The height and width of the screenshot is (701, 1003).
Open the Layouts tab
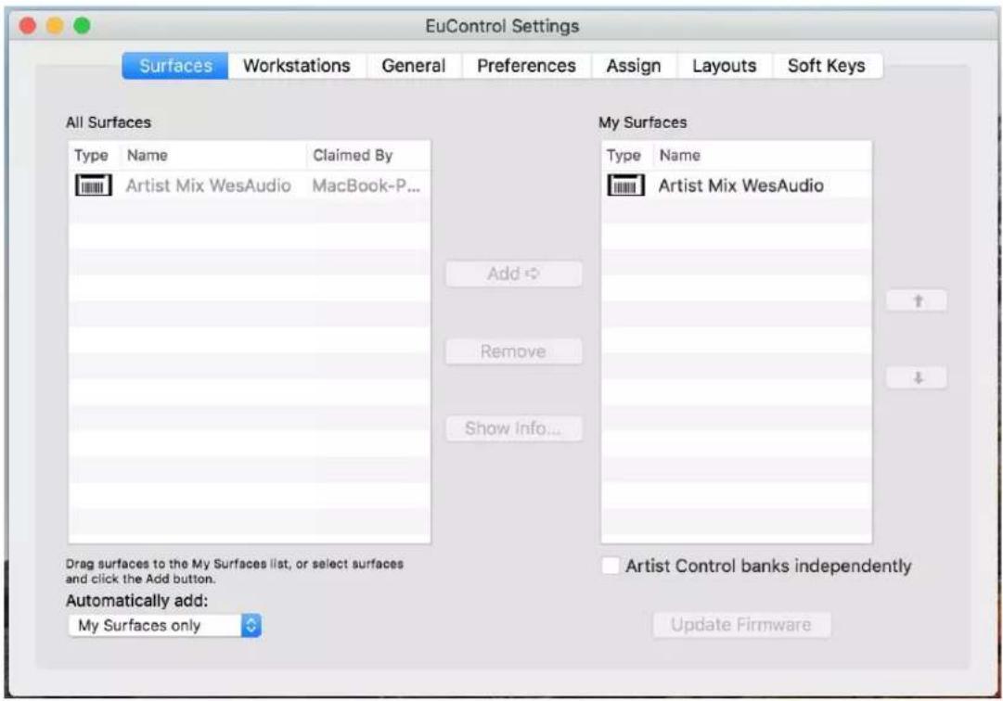pyautogui.click(x=724, y=66)
